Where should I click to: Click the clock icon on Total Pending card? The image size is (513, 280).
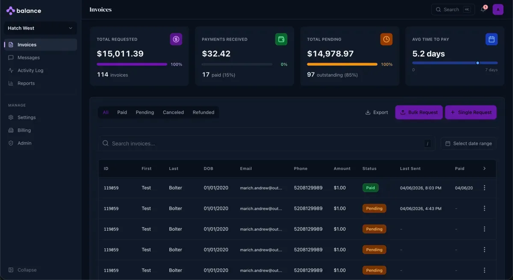pyautogui.click(x=386, y=39)
